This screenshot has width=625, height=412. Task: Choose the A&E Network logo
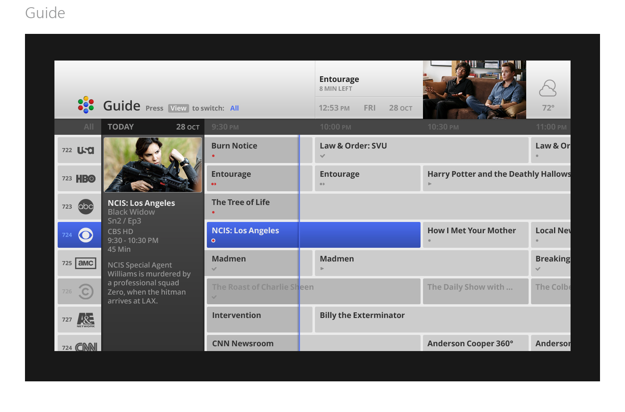[x=85, y=320]
